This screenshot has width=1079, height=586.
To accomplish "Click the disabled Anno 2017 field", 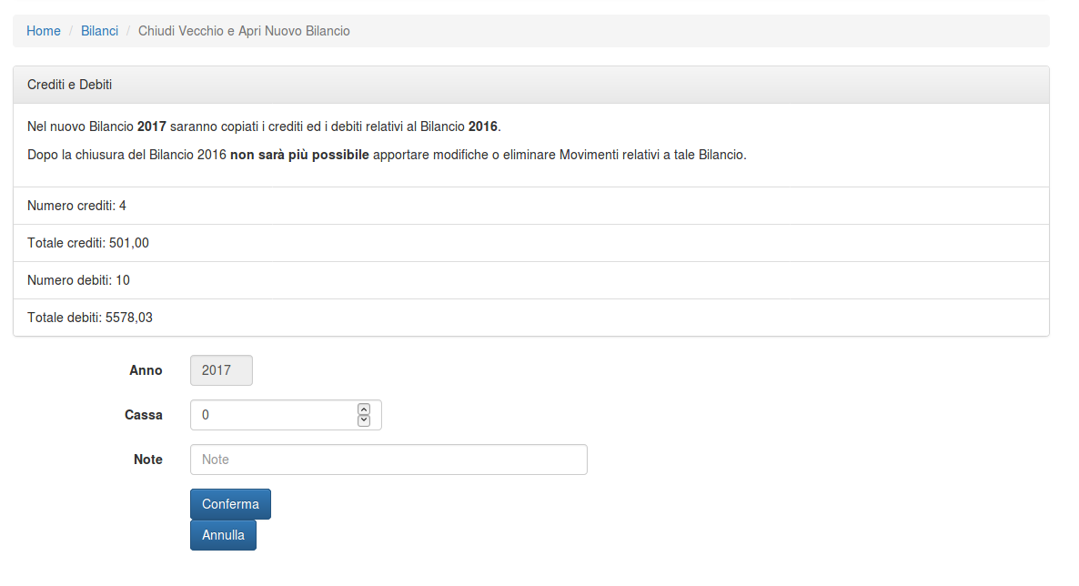I will tap(221, 370).
